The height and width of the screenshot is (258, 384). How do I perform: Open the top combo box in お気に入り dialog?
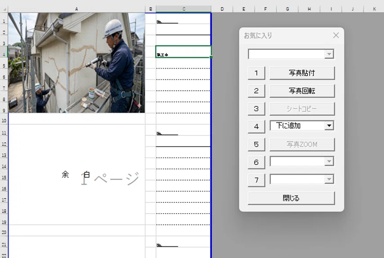click(329, 54)
